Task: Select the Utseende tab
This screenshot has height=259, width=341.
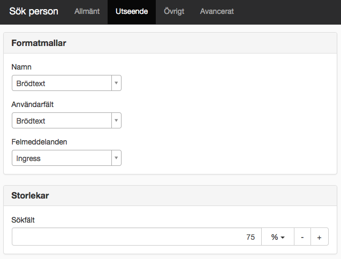Action: 132,11
